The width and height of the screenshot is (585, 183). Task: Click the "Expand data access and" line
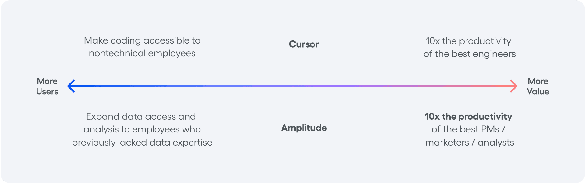point(141,117)
